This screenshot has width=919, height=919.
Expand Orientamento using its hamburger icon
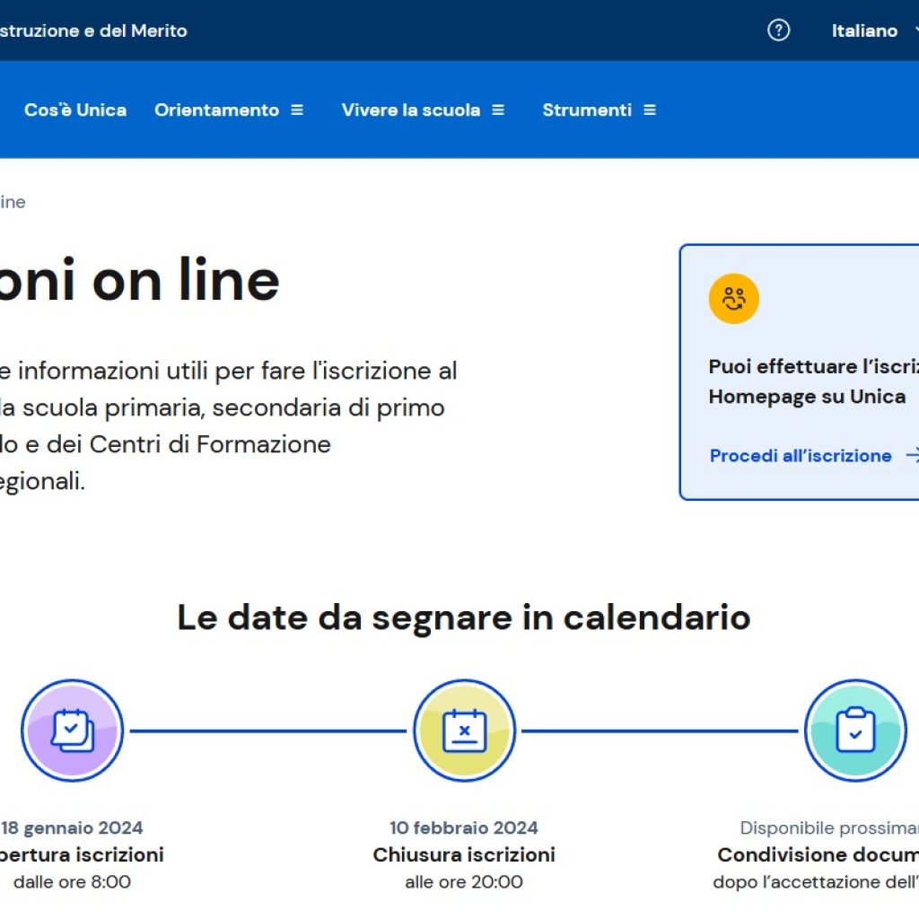pos(297,110)
